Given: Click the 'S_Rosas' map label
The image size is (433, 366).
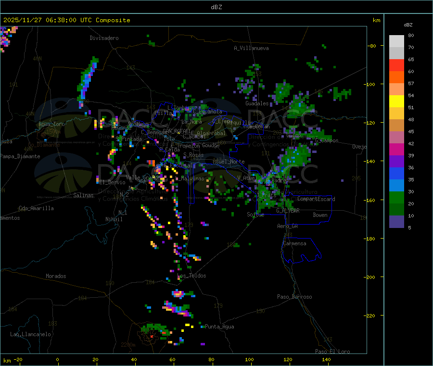Looking at the screenshot, I should pyautogui.click(x=193, y=155).
